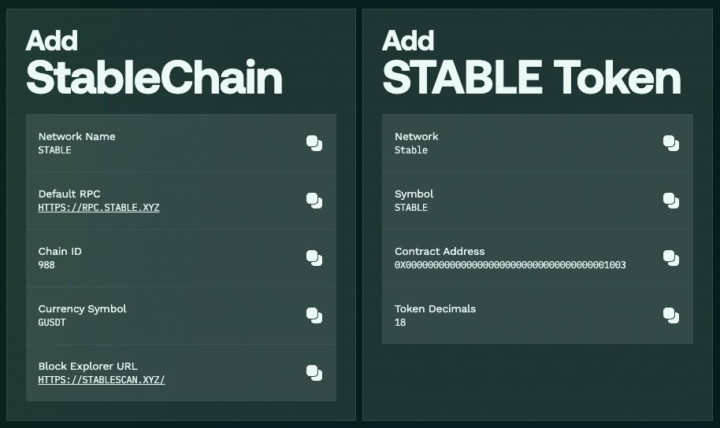This screenshot has height=428, width=720.
Task: Click the contract address hex text
Action: [510, 265]
